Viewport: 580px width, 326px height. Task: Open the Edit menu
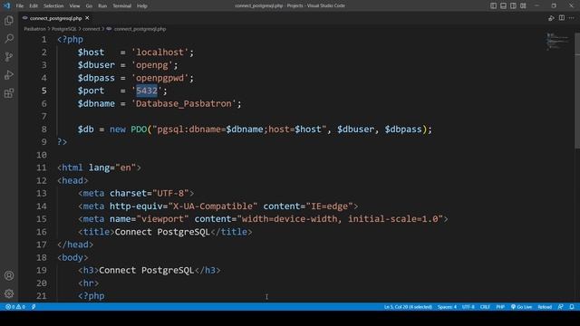34,6
